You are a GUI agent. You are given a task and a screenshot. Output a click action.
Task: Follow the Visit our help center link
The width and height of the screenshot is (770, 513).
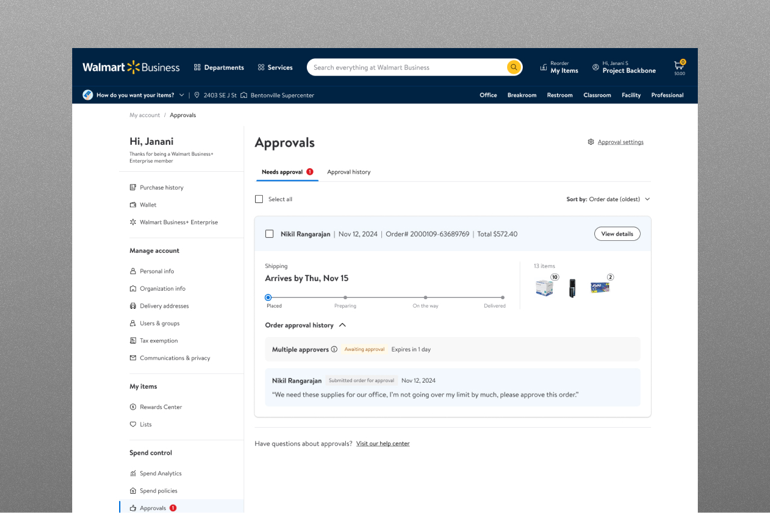click(x=383, y=444)
